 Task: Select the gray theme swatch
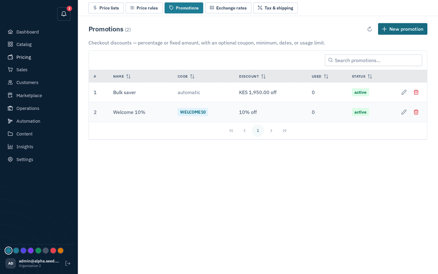coord(46,251)
